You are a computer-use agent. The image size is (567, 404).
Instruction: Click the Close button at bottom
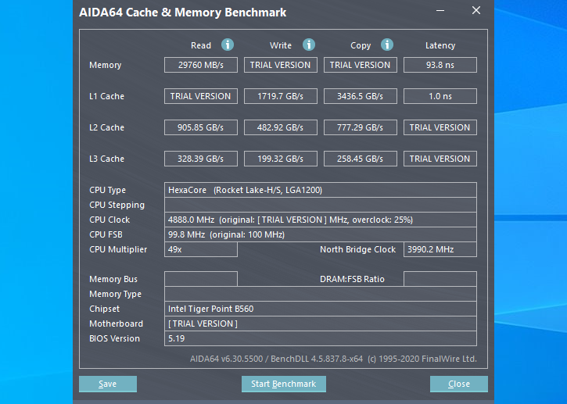(x=459, y=384)
